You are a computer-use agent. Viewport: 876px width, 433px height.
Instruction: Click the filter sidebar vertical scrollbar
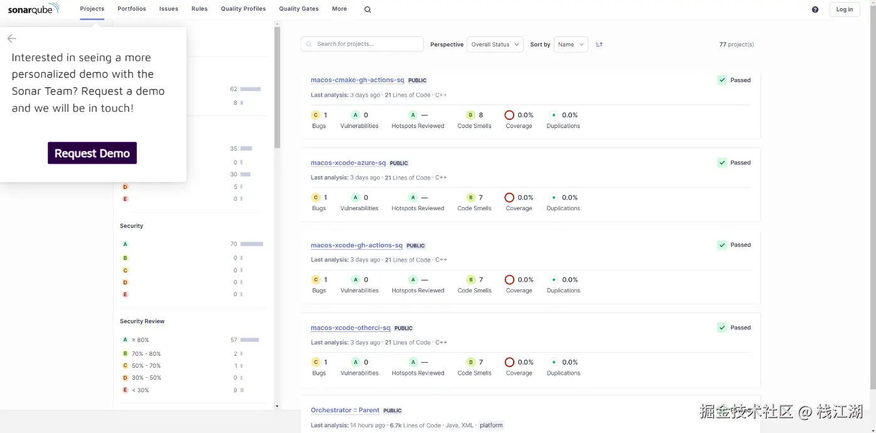[x=277, y=88]
